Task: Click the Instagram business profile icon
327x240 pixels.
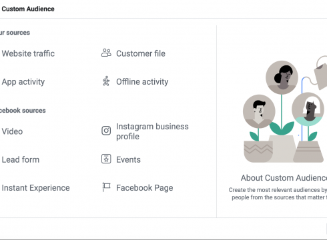Action: click(106, 131)
